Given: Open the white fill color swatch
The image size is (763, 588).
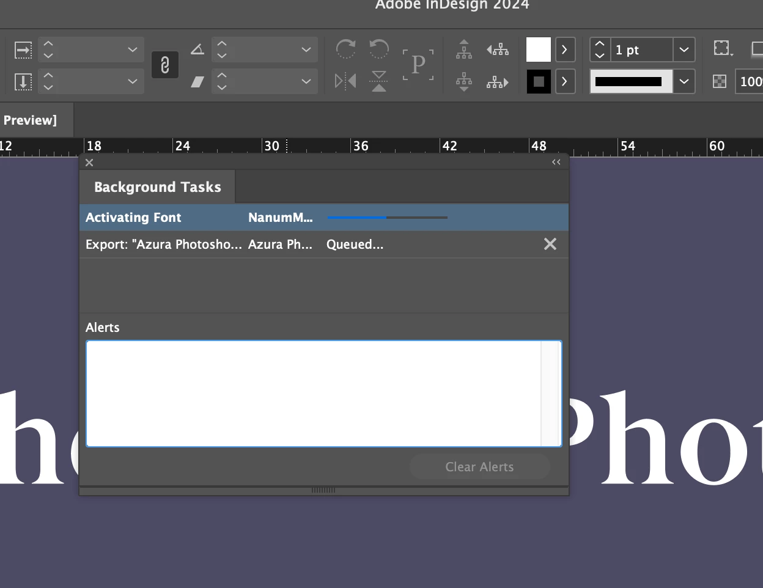Looking at the screenshot, I should coord(539,50).
